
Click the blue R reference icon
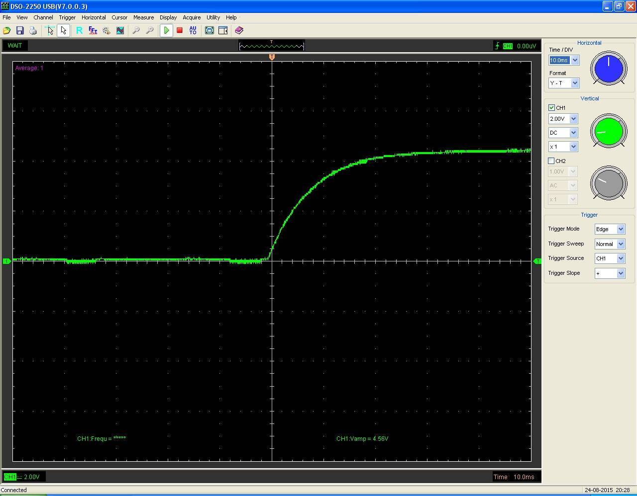click(x=79, y=30)
